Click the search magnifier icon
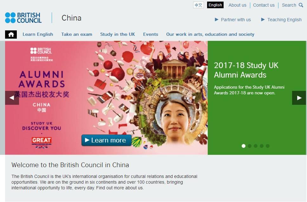This screenshot has width=307, height=202. (x=301, y=5)
